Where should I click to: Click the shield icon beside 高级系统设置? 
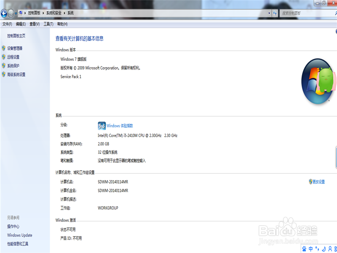click(4, 75)
